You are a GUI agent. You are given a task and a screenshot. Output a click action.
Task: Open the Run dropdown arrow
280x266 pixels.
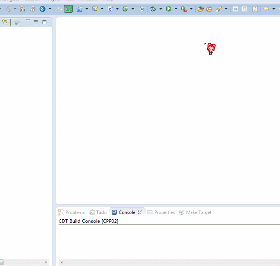176,9
